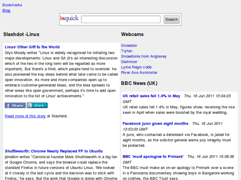The height and width of the screenshot is (180, 241).
Task: Open 'Facebook juror given eight months' article
Action: (x=155, y=124)
